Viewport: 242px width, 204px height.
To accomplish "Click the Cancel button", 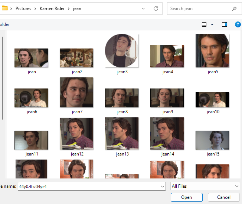I will point(224,197).
